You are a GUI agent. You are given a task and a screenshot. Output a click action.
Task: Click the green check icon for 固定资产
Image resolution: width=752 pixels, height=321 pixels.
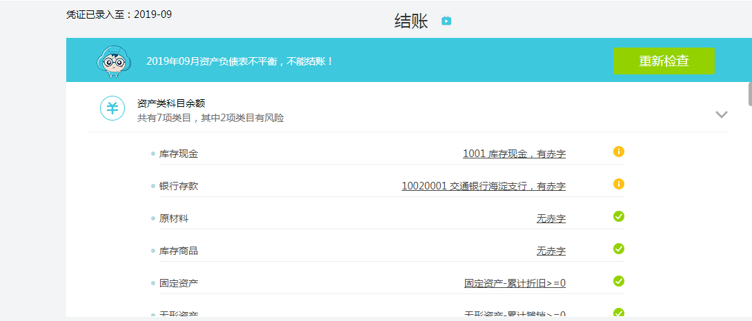pos(619,281)
